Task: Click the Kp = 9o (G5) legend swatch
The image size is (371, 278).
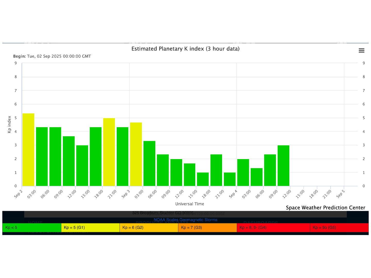Action: tap(339, 228)
